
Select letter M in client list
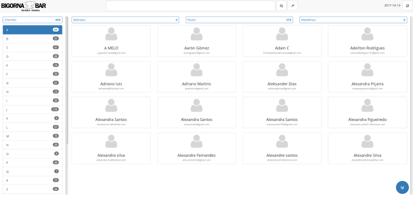tap(33, 136)
